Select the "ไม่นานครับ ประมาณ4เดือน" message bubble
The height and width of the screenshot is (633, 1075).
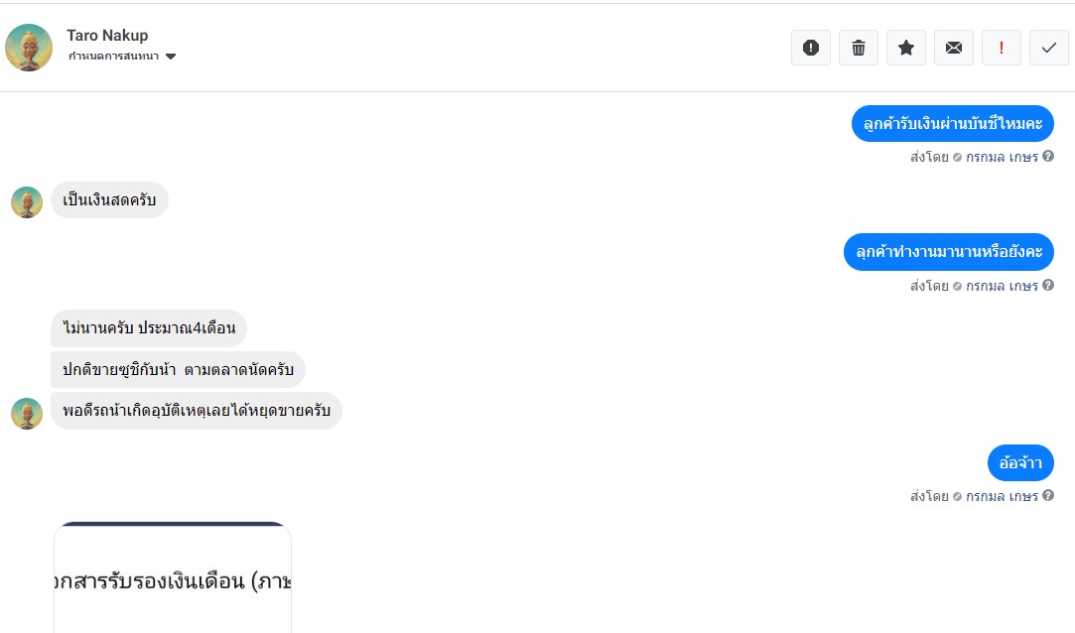(149, 328)
